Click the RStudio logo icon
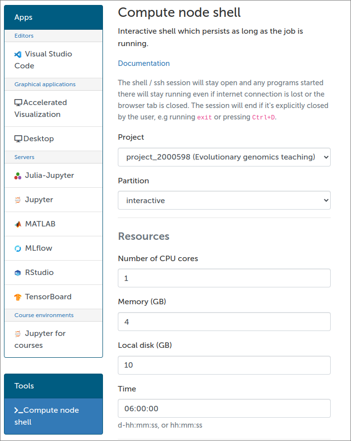The width and height of the screenshot is (351, 441). click(18, 273)
